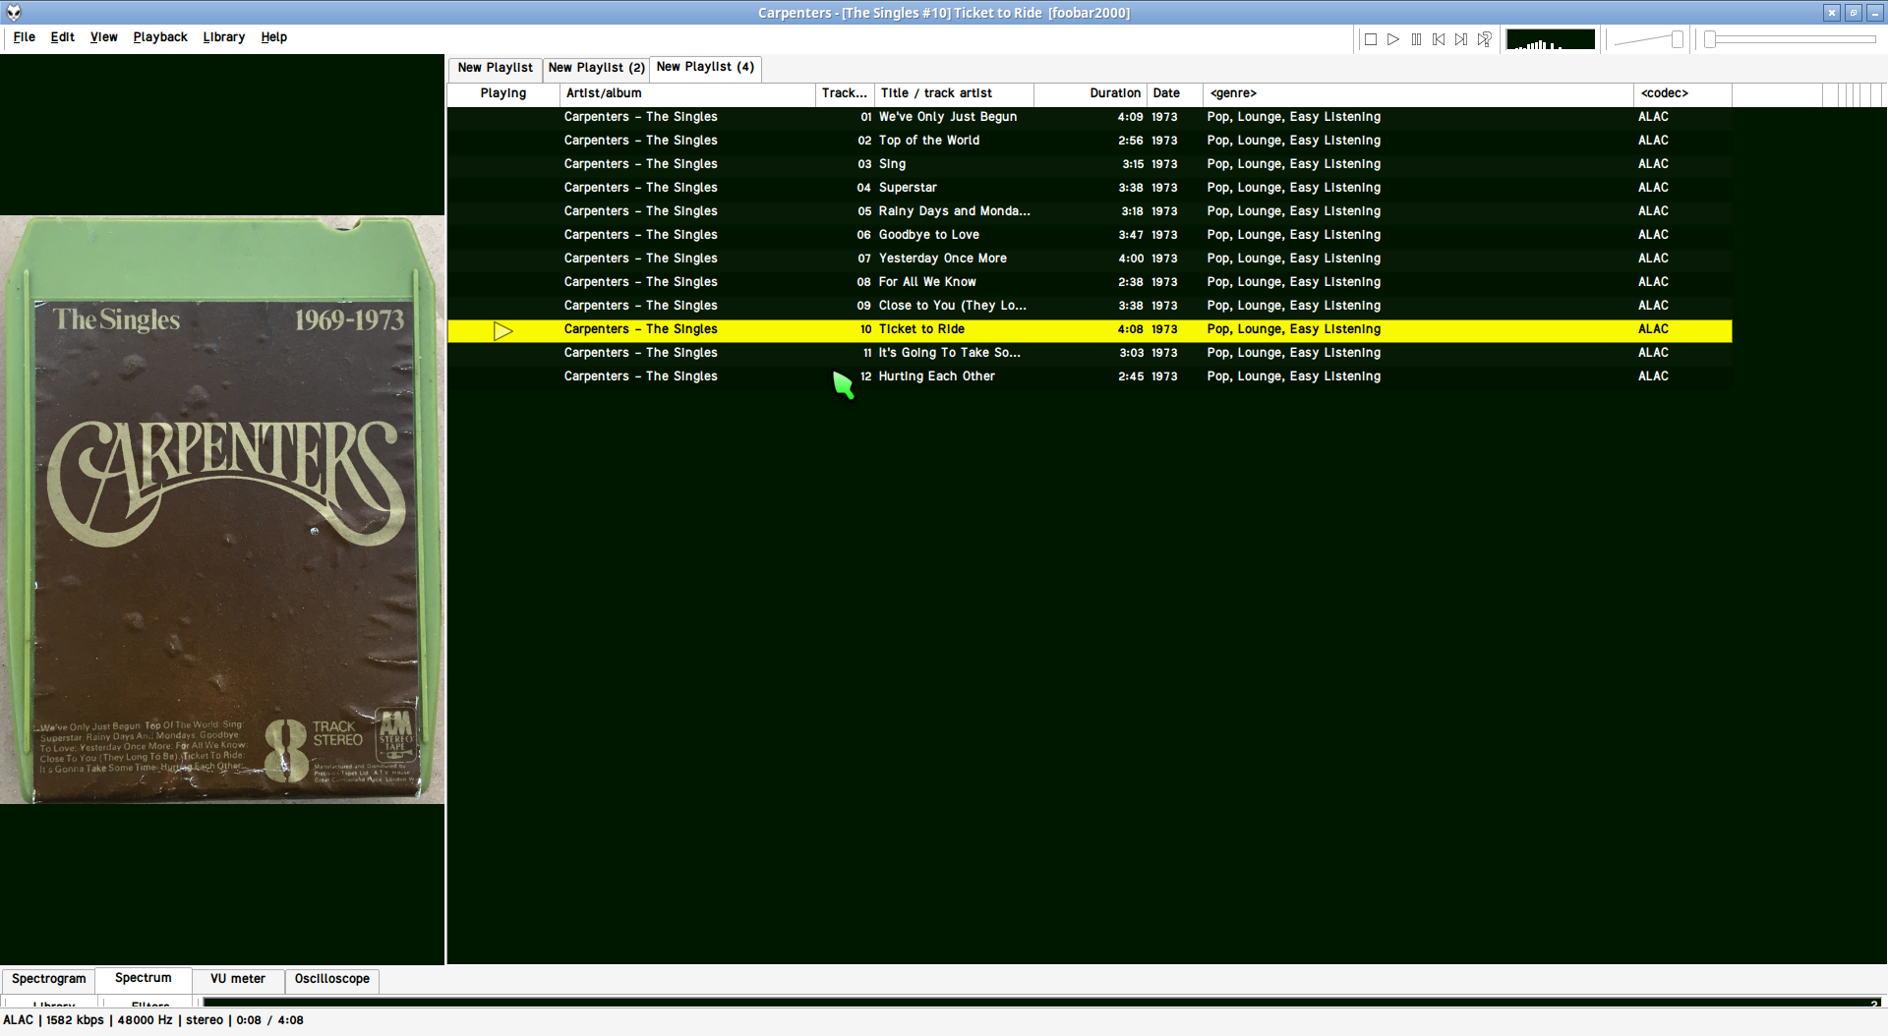
Task: Sort by Artist/album column header
Action: (687, 93)
